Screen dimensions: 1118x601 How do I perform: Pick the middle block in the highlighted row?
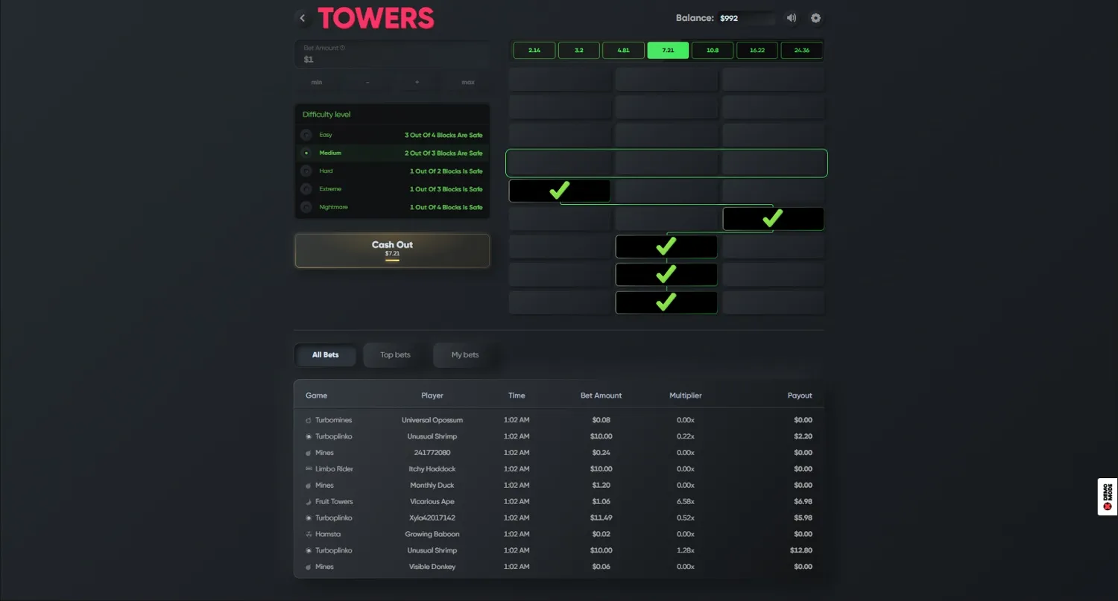[x=666, y=163]
